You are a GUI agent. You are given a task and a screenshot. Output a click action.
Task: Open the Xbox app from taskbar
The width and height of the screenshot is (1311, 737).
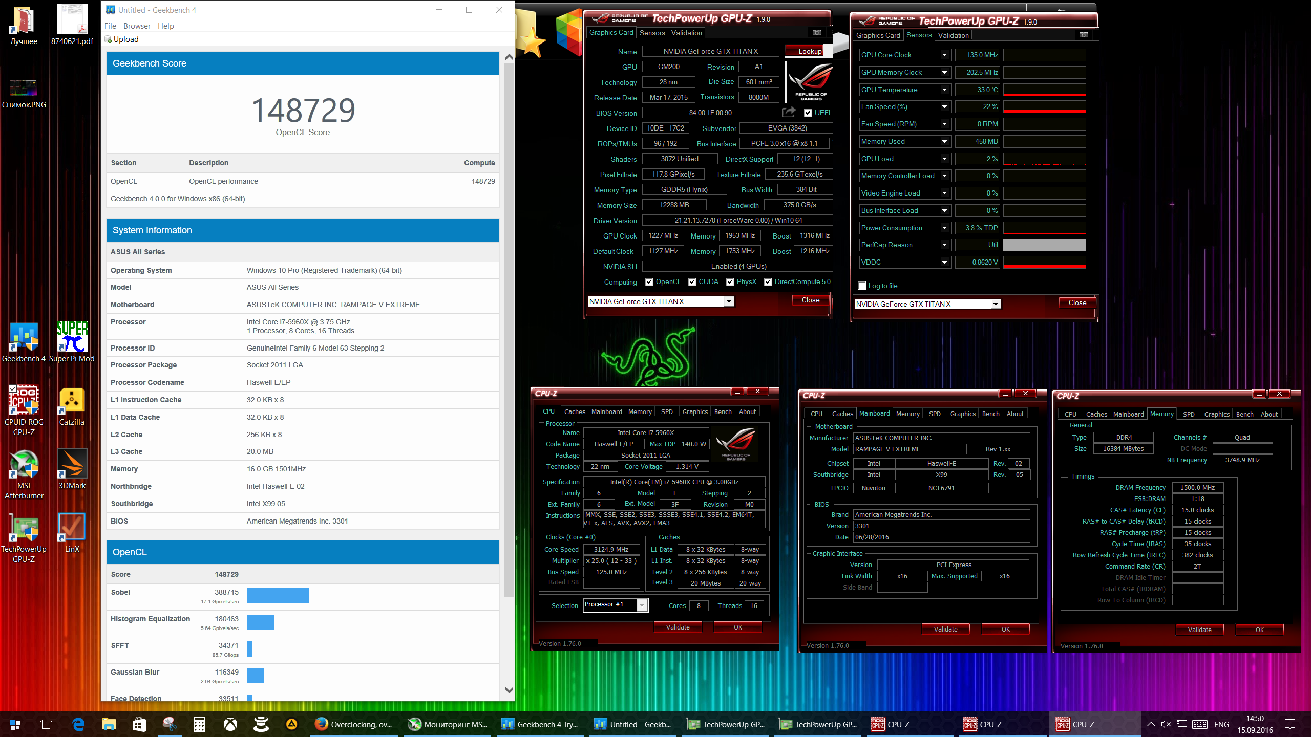point(230,724)
